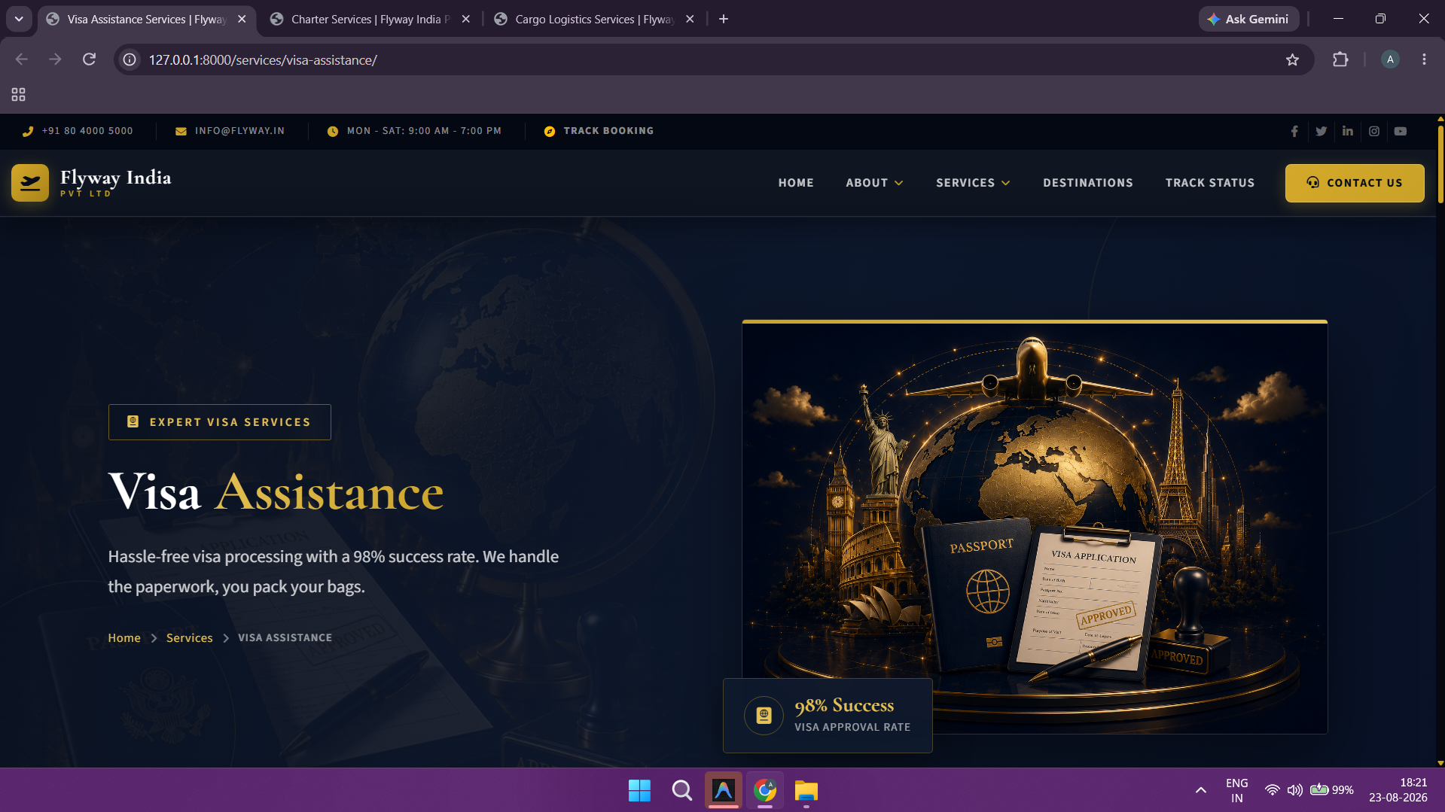This screenshot has height=812, width=1445.
Task: Go to HOME in the navigation
Action: (x=796, y=183)
